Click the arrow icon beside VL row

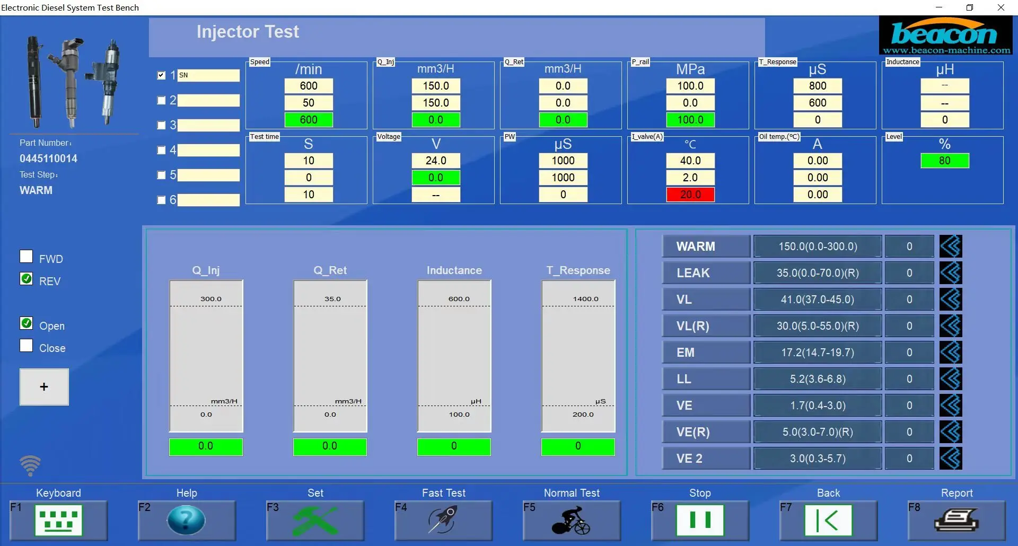(x=951, y=300)
